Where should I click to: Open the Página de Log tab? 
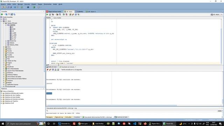coord(59,117)
